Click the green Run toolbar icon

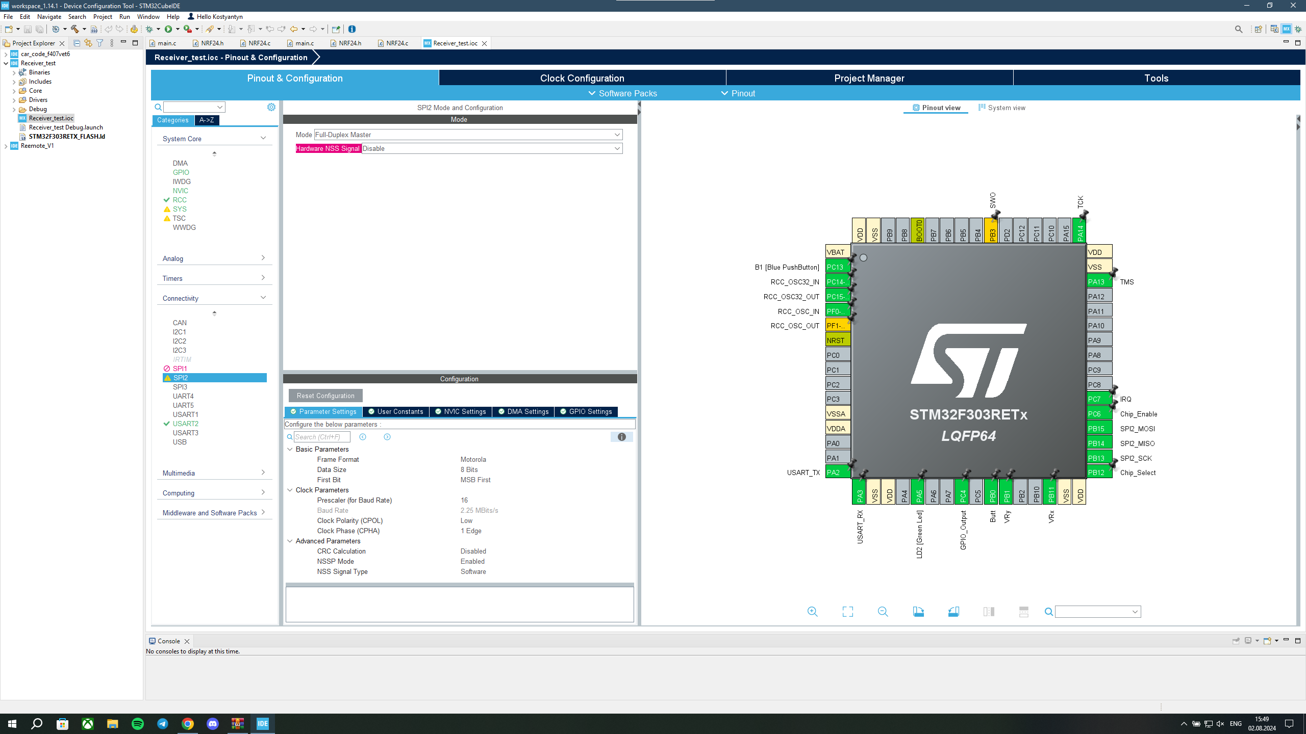click(169, 29)
